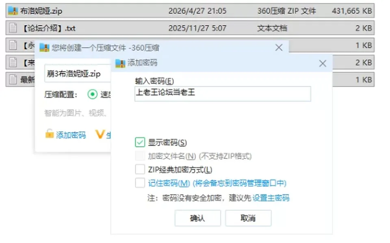The image size is (390, 243).
Task: Click the 压缩配置 label
Action: pos(61,94)
